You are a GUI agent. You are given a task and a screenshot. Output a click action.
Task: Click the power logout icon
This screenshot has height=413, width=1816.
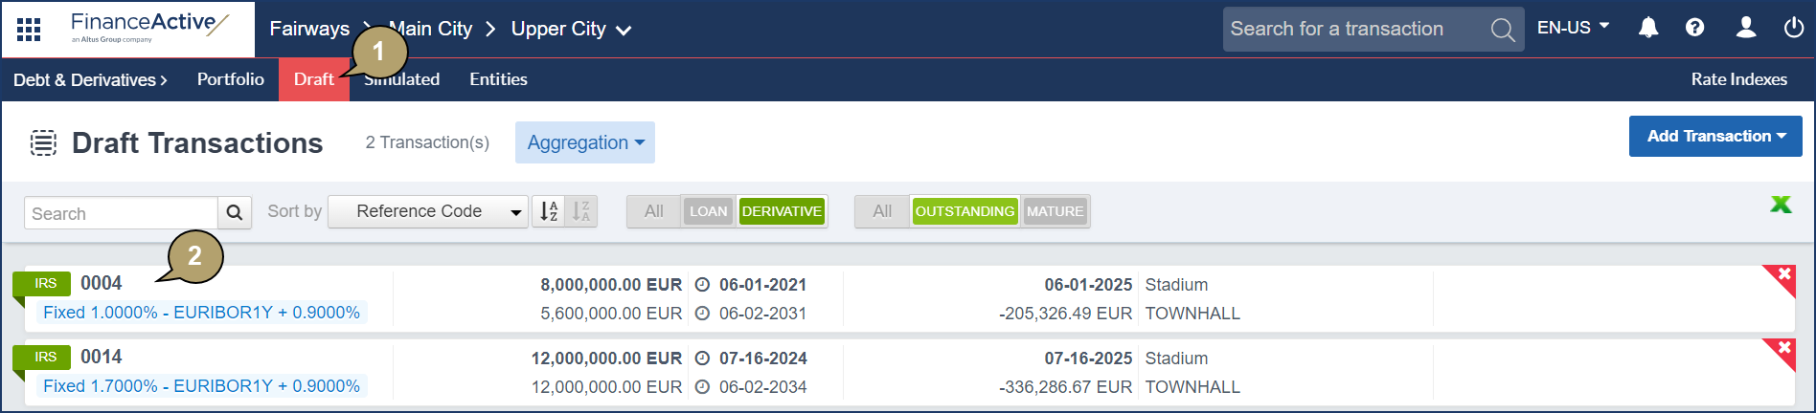(x=1793, y=28)
